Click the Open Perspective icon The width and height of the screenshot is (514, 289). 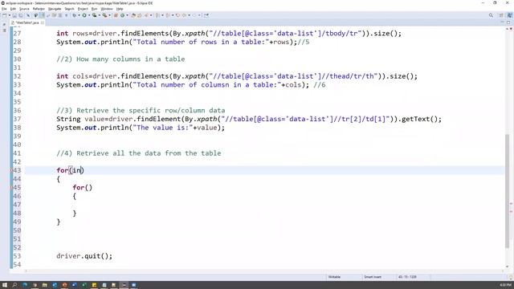pos(501,15)
